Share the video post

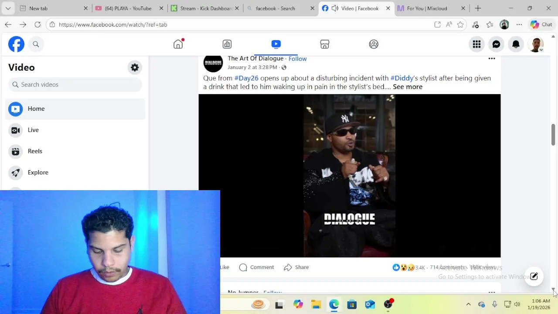(296, 267)
